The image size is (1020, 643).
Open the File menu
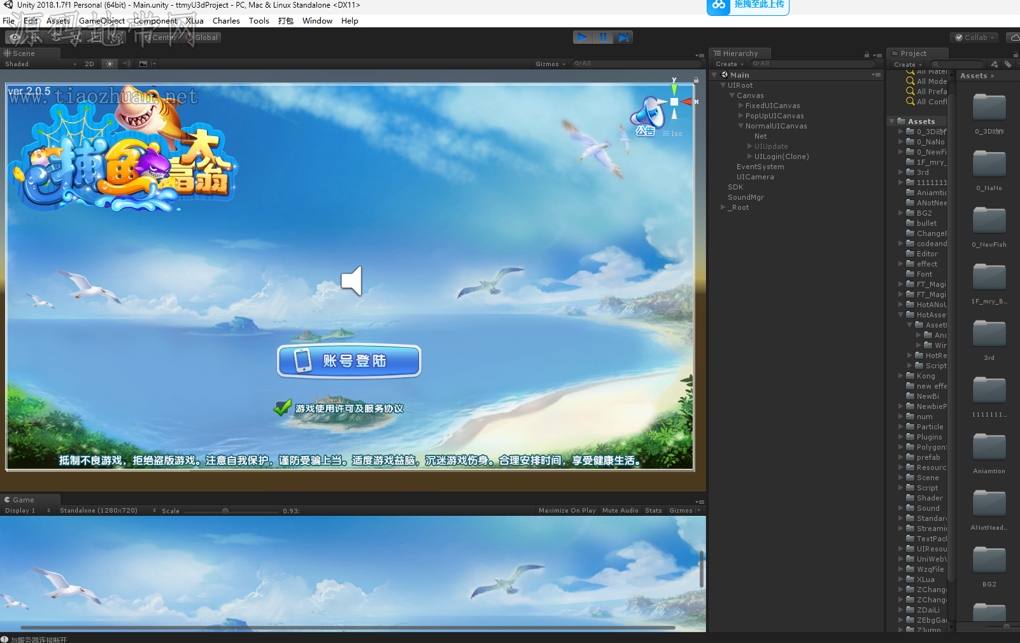(9, 21)
